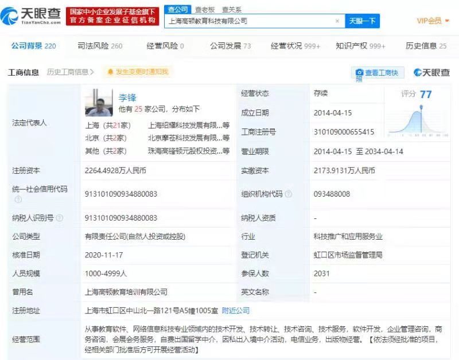Click the 天眼一下 search button

363,21
